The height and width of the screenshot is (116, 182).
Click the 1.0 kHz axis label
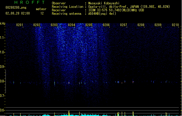coord(2,52)
